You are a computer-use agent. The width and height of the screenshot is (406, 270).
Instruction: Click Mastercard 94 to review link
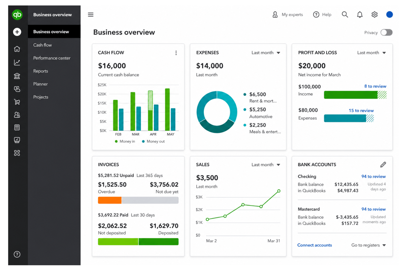(x=373, y=209)
